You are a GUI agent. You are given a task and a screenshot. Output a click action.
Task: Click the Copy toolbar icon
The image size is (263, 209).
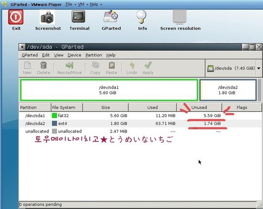click(96, 65)
